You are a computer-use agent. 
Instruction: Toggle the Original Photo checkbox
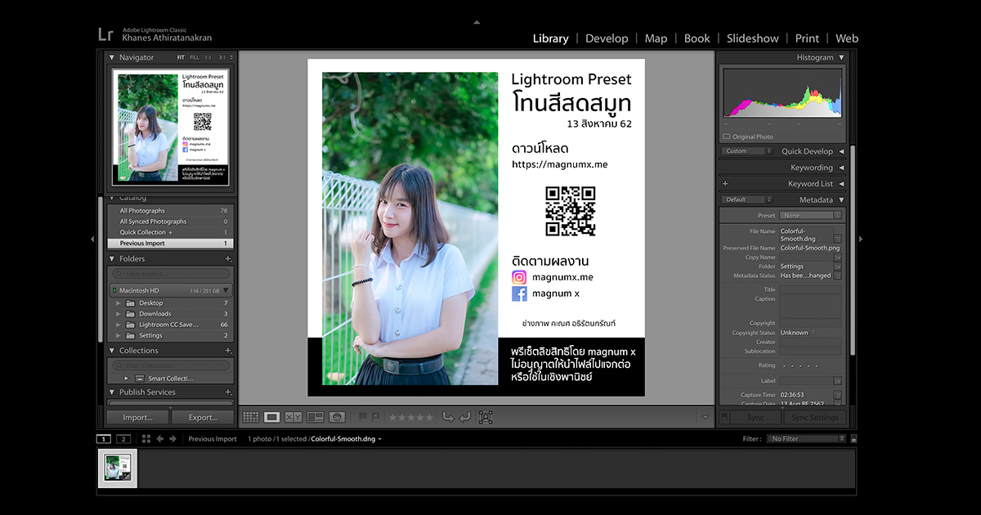pyautogui.click(x=726, y=137)
